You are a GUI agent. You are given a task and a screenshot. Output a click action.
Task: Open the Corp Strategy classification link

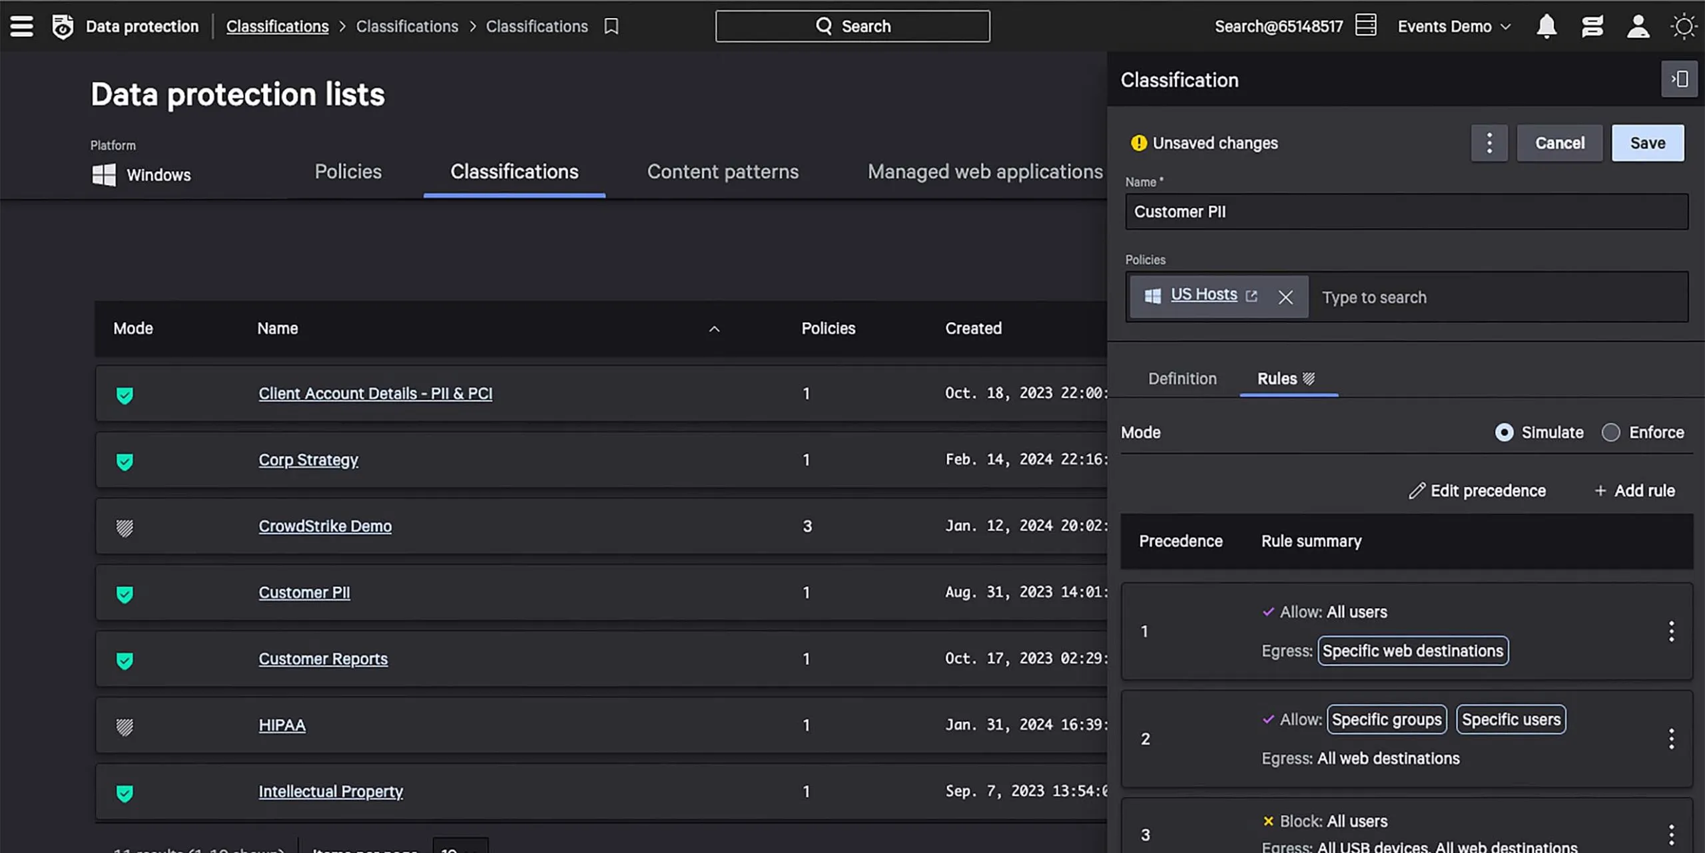[308, 460]
